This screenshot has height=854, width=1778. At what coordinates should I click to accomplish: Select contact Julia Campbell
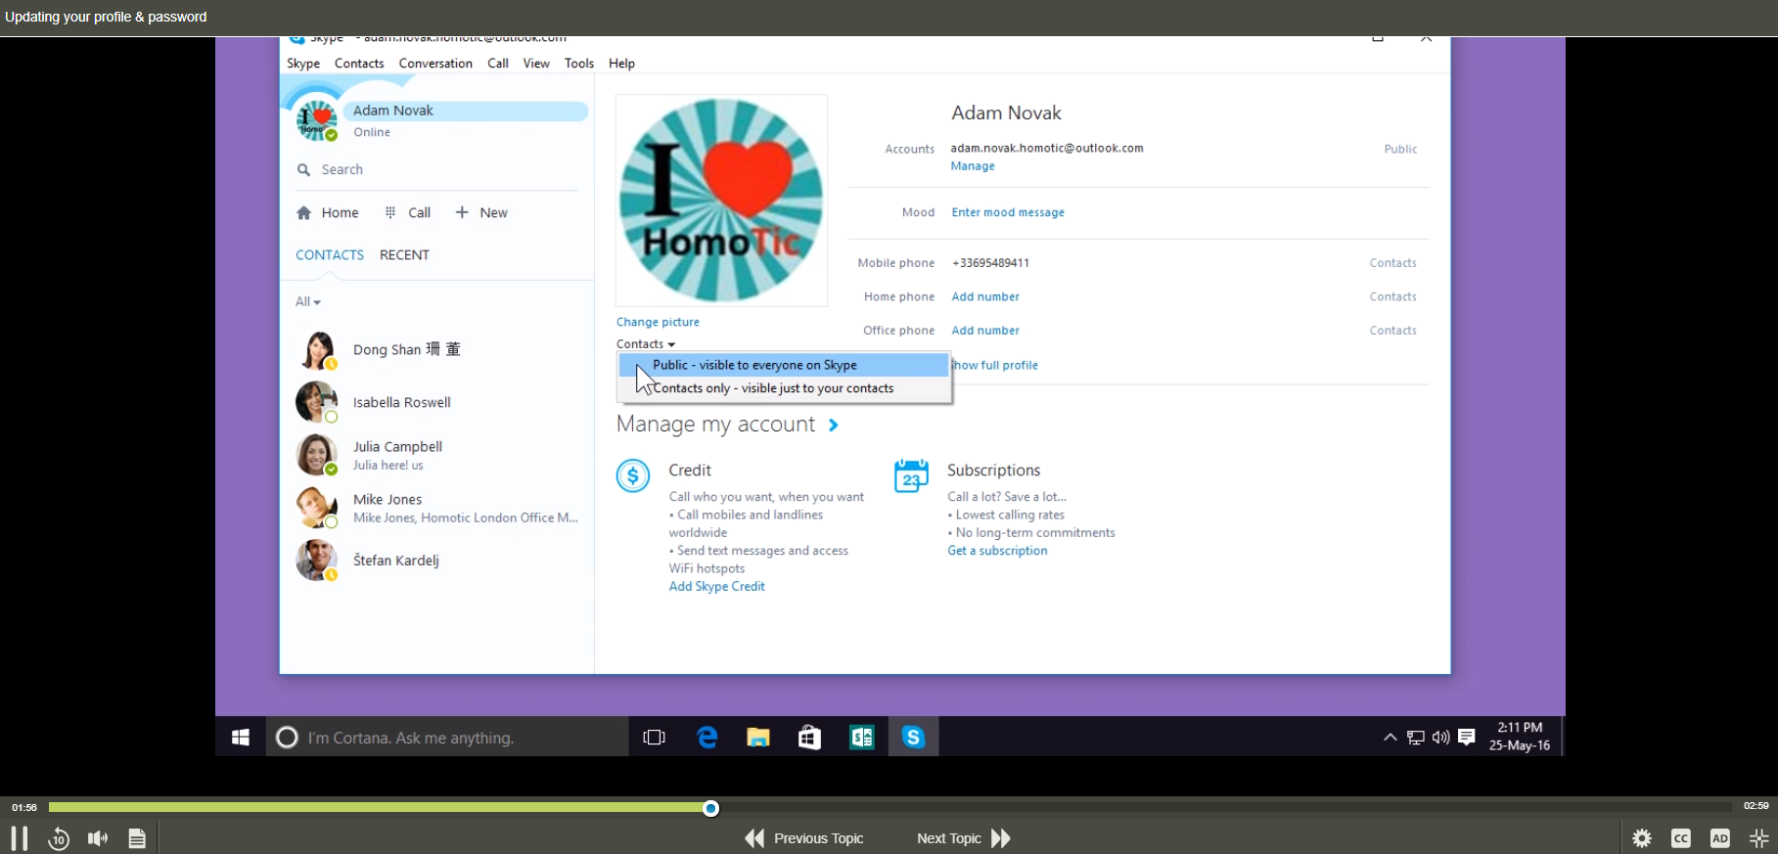pyautogui.click(x=436, y=455)
